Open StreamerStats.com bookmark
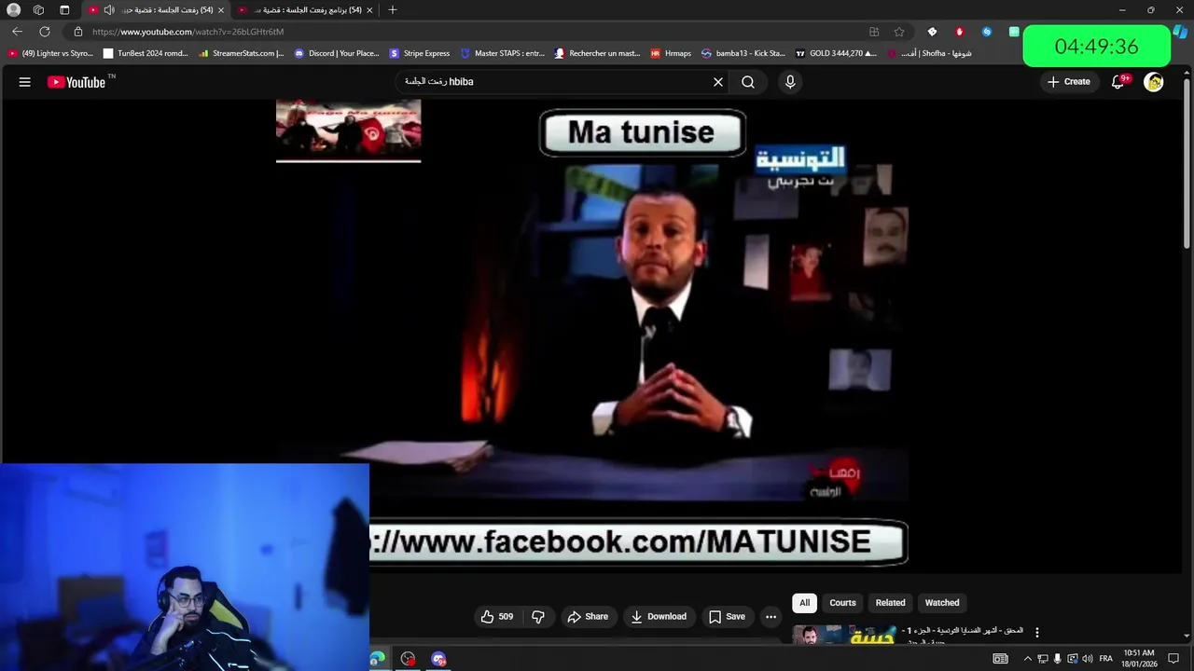1194x671 pixels. click(x=241, y=54)
